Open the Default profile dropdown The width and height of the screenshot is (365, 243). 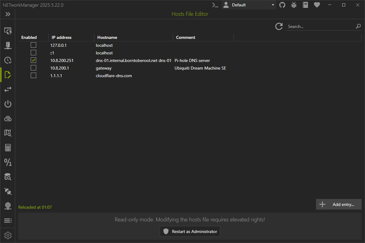click(x=249, y=5)
